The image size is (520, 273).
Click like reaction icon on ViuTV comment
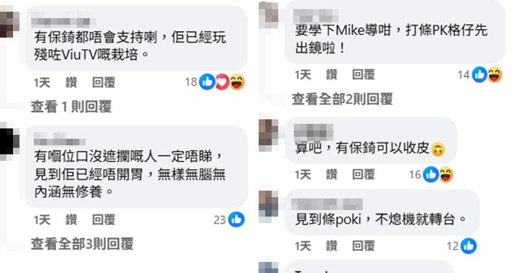click(207, 82)
